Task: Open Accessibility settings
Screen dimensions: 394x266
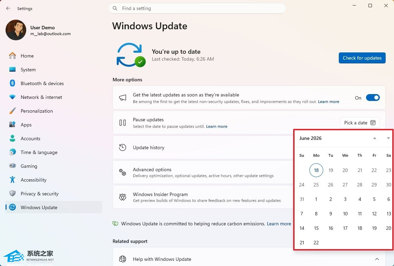Action: pyautogui.click(x=54, y=180)
